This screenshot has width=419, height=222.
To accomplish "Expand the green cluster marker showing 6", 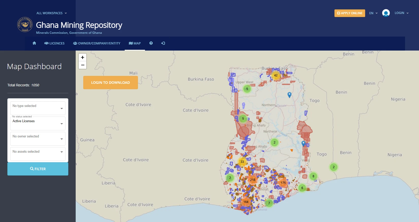I will point(302,188).
